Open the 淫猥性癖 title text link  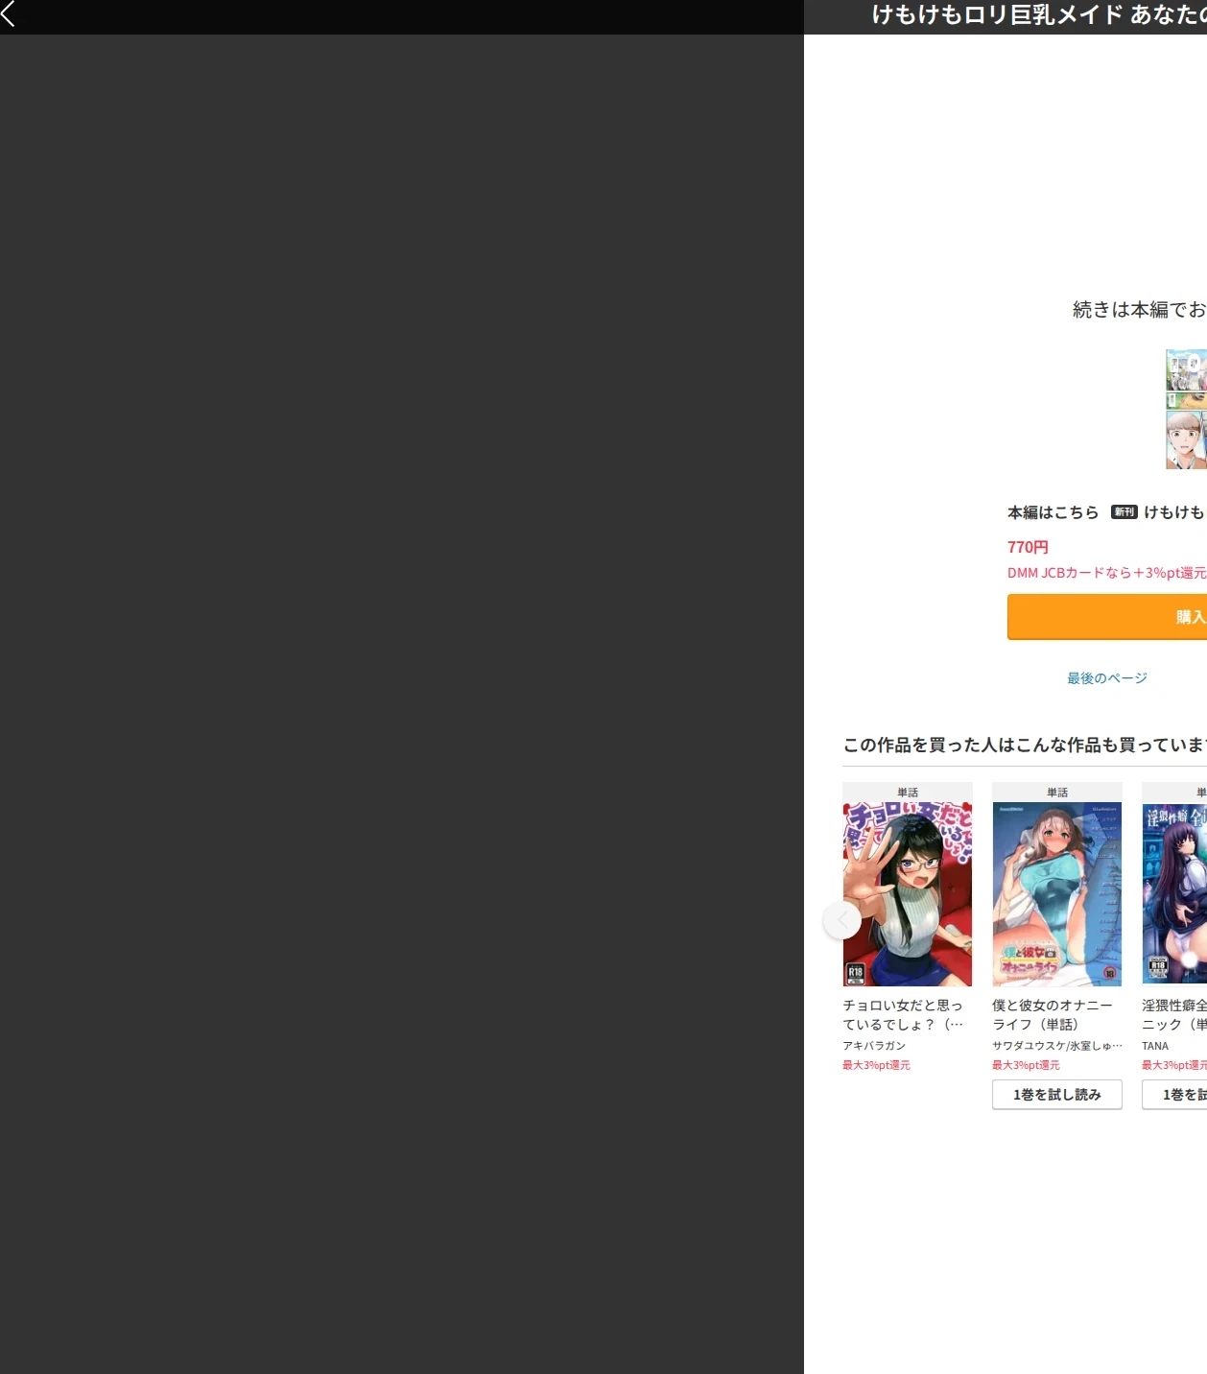click(x=1174, y=1014)
